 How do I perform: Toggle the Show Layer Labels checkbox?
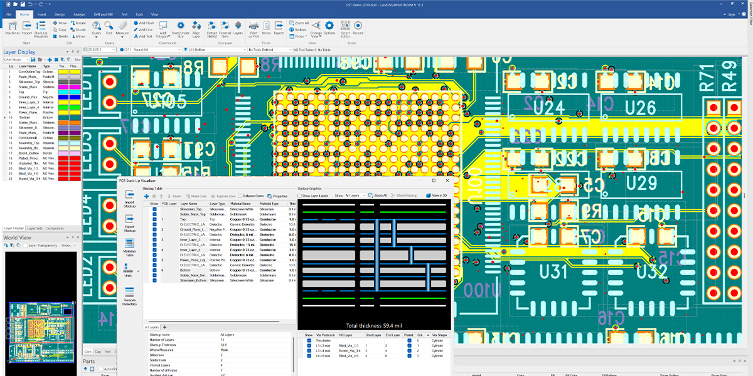300,196
